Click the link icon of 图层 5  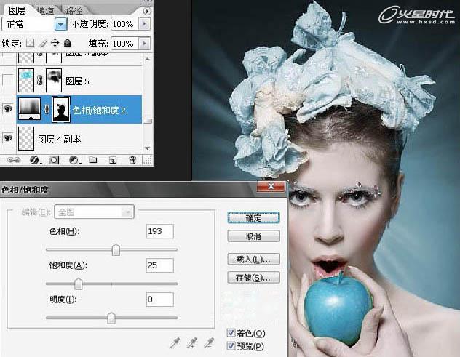tap(40, 80)
